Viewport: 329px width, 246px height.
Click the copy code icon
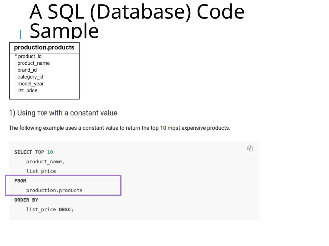coord(250,148)
